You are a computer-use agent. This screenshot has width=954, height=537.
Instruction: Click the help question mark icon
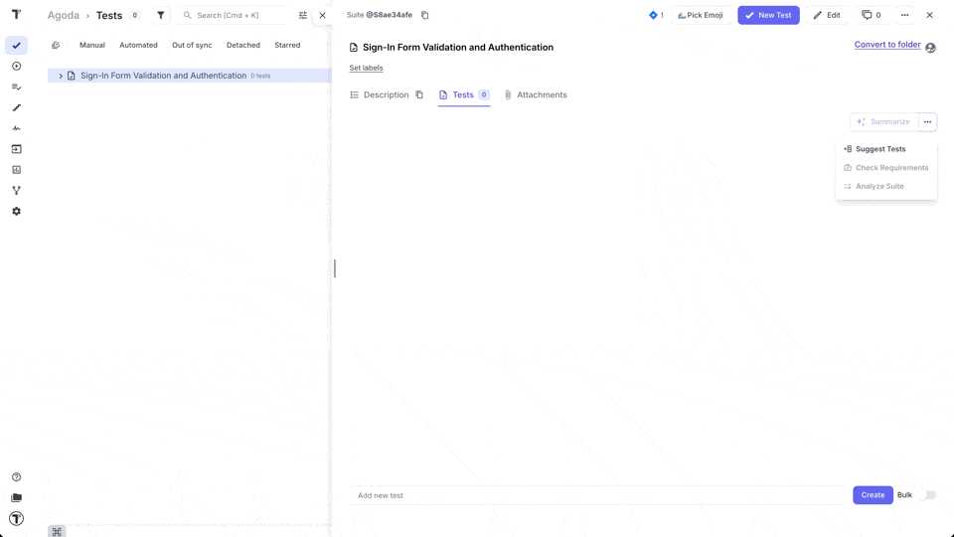tap(16, 477)
